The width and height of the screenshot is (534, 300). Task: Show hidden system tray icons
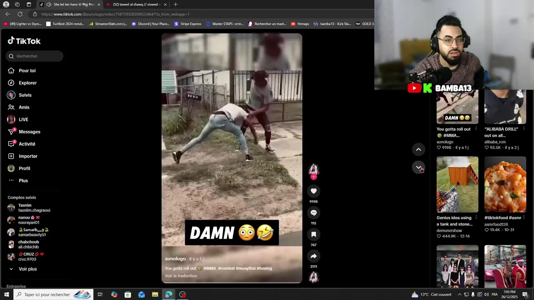coord(459,295)
